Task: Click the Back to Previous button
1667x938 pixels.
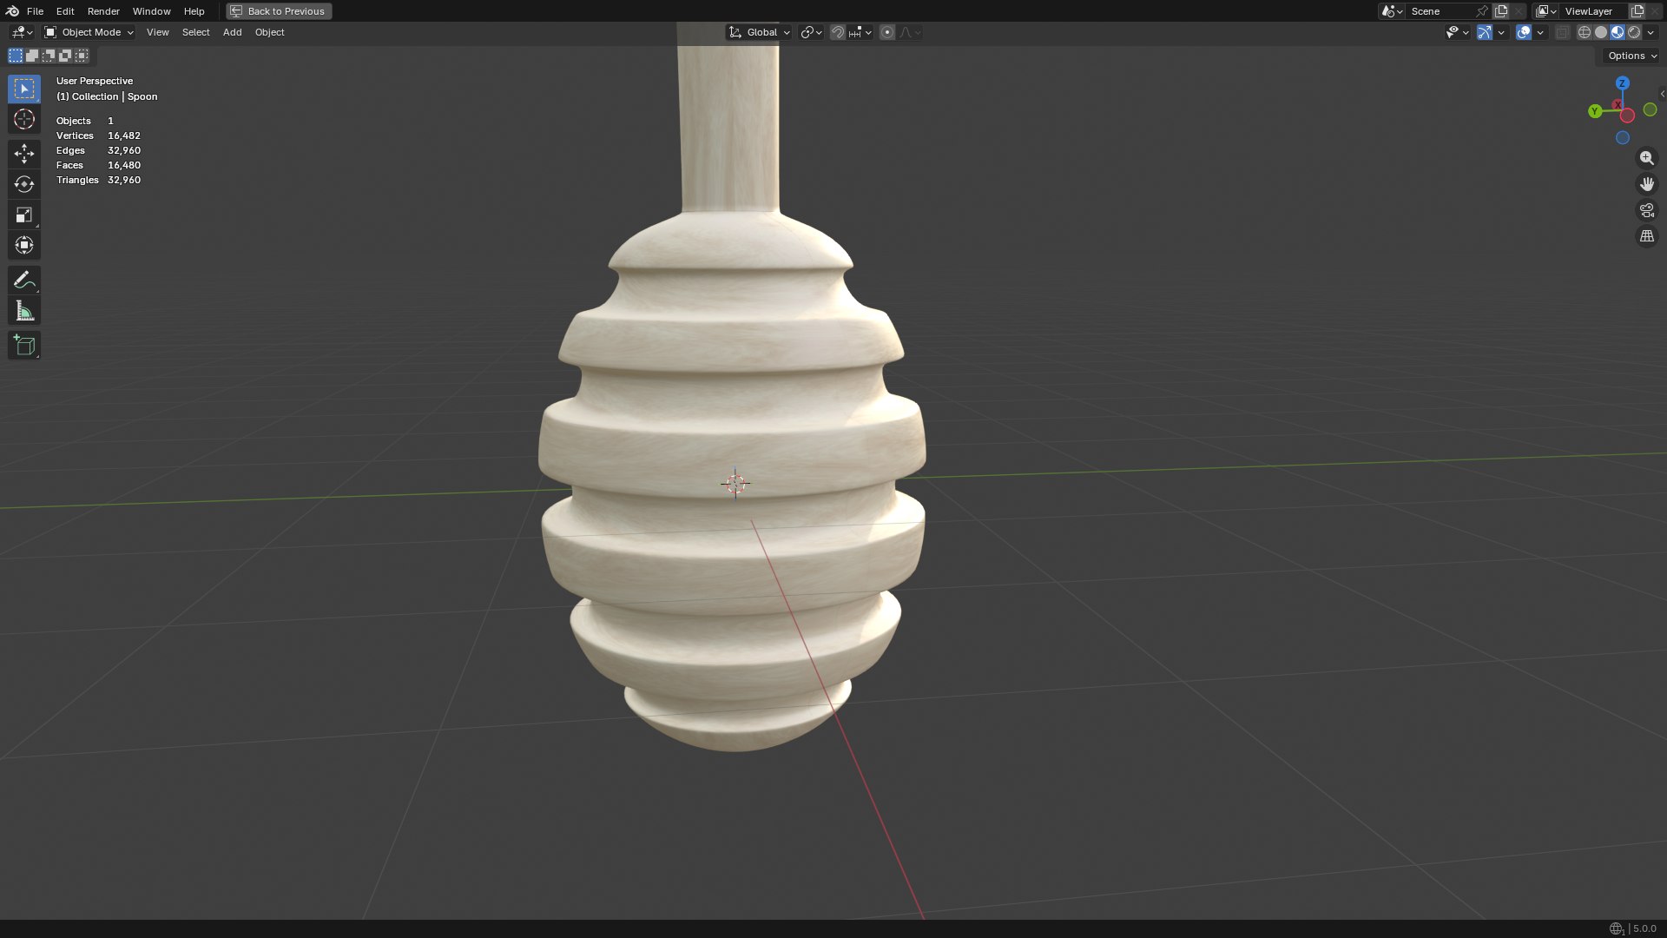Action: pos(279,11)
